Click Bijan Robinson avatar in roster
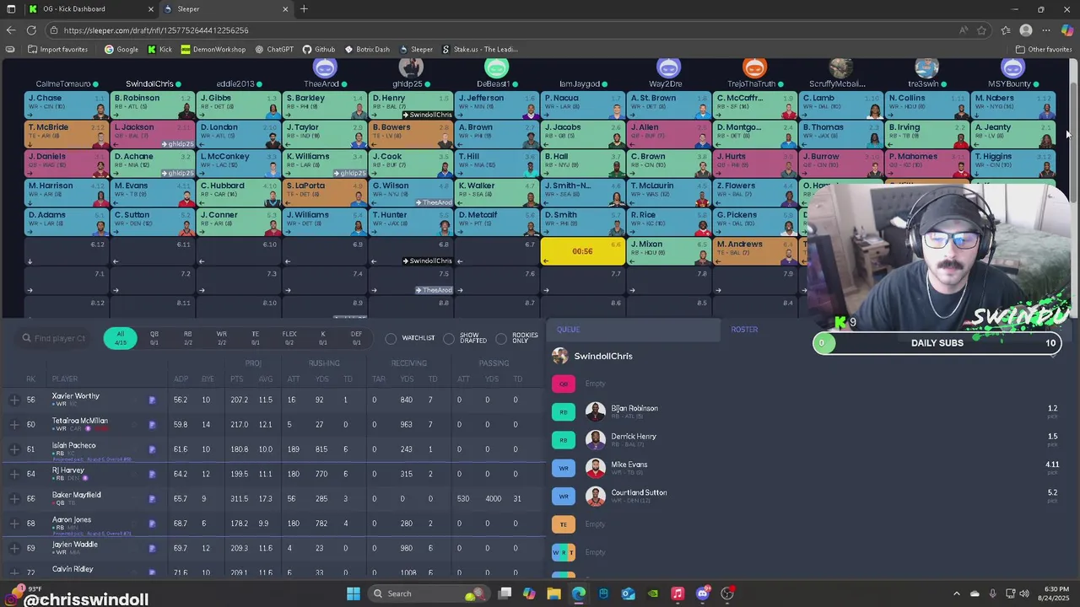Image resolution: width=1080 pixels, height=607 pixels. [596, 411]
